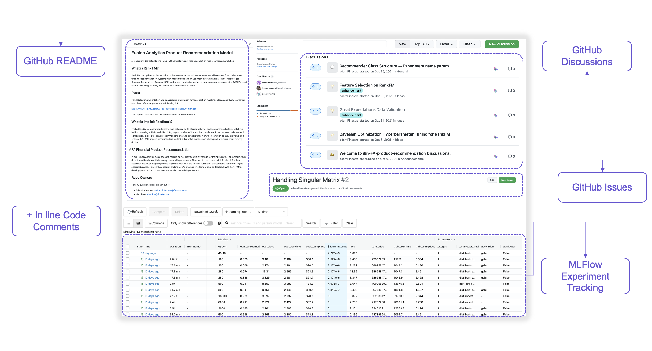
Task: Click the New discussion button
Action: (x=501, y=44)
